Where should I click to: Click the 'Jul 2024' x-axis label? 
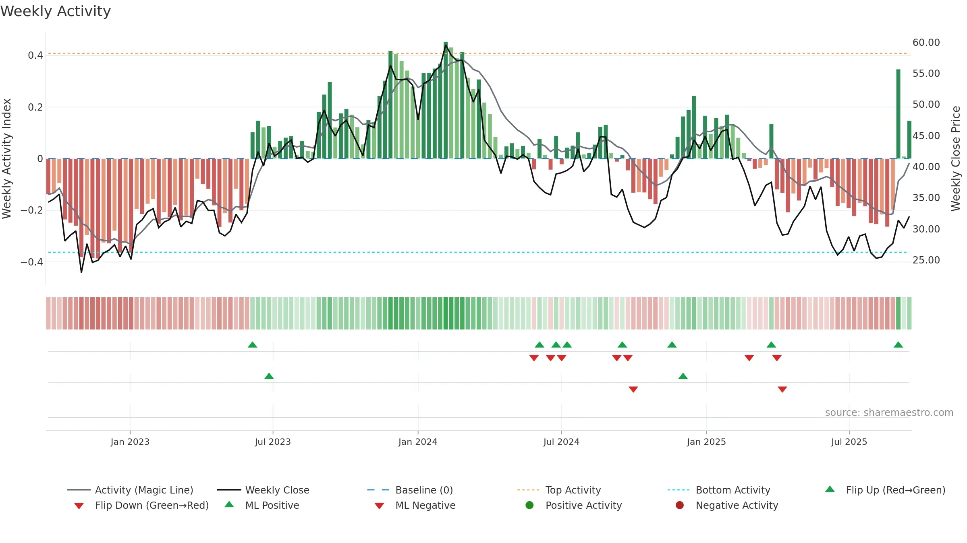tap(561, 442)
